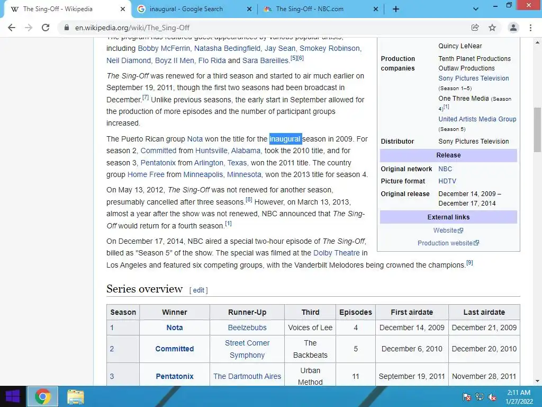Click the Sony Pictures Television infobox link
Viewport: 542px width, 407px height.
[x=474, y=78]
